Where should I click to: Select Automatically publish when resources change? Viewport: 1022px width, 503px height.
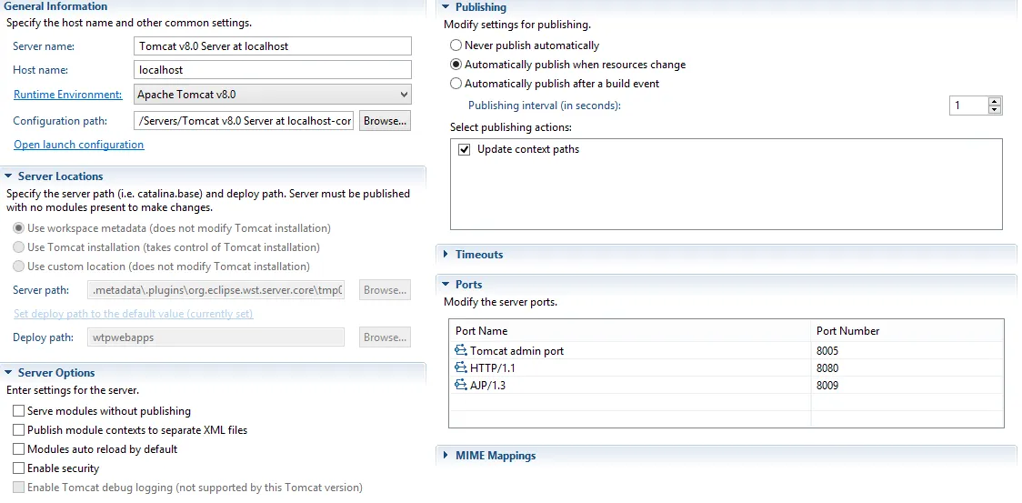coord(456,65)
